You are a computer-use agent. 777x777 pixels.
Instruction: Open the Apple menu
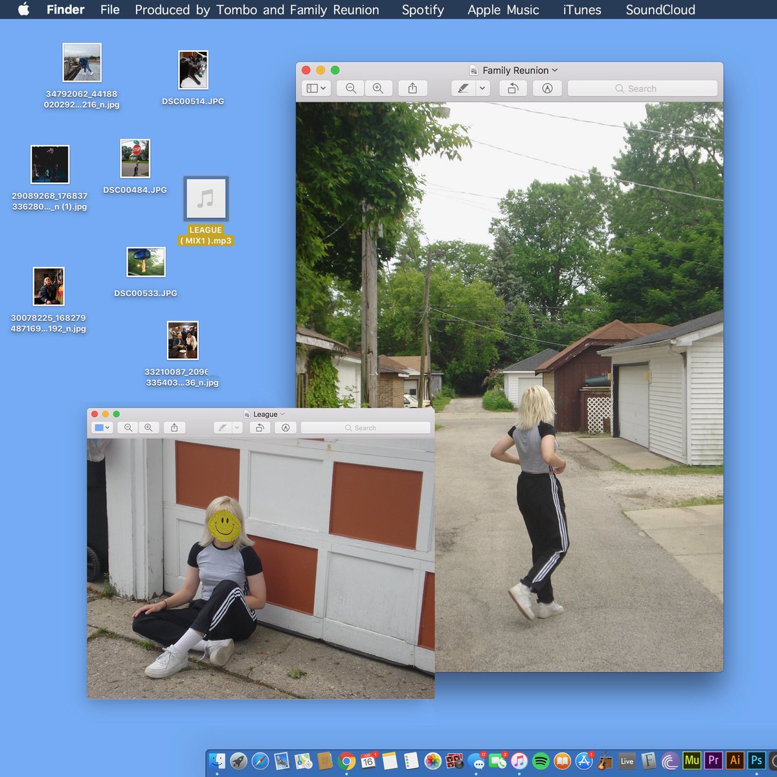point(24,10)
